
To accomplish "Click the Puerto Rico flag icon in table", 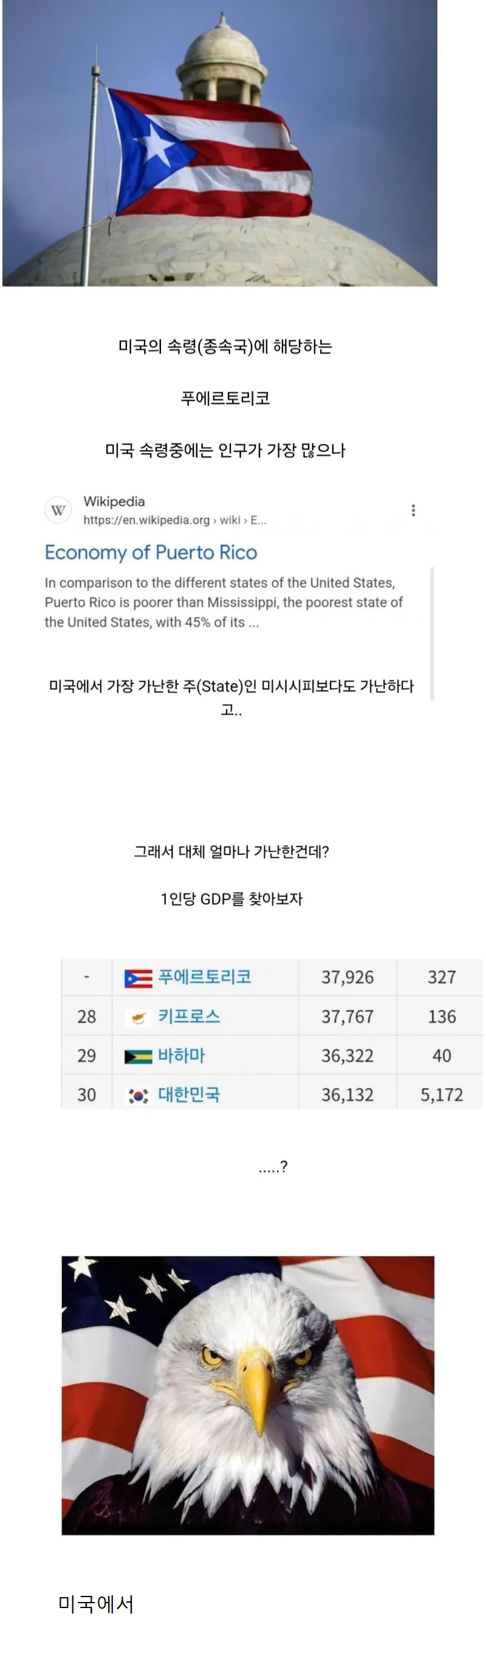I will 138,979.
